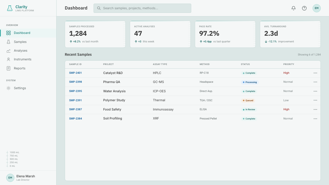Open the Pass Rate stat card
This screenshot has width=329, height=185.
point(225,34)
